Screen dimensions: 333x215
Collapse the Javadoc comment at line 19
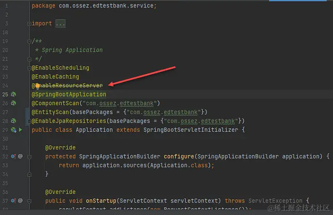tap(29, 41)
